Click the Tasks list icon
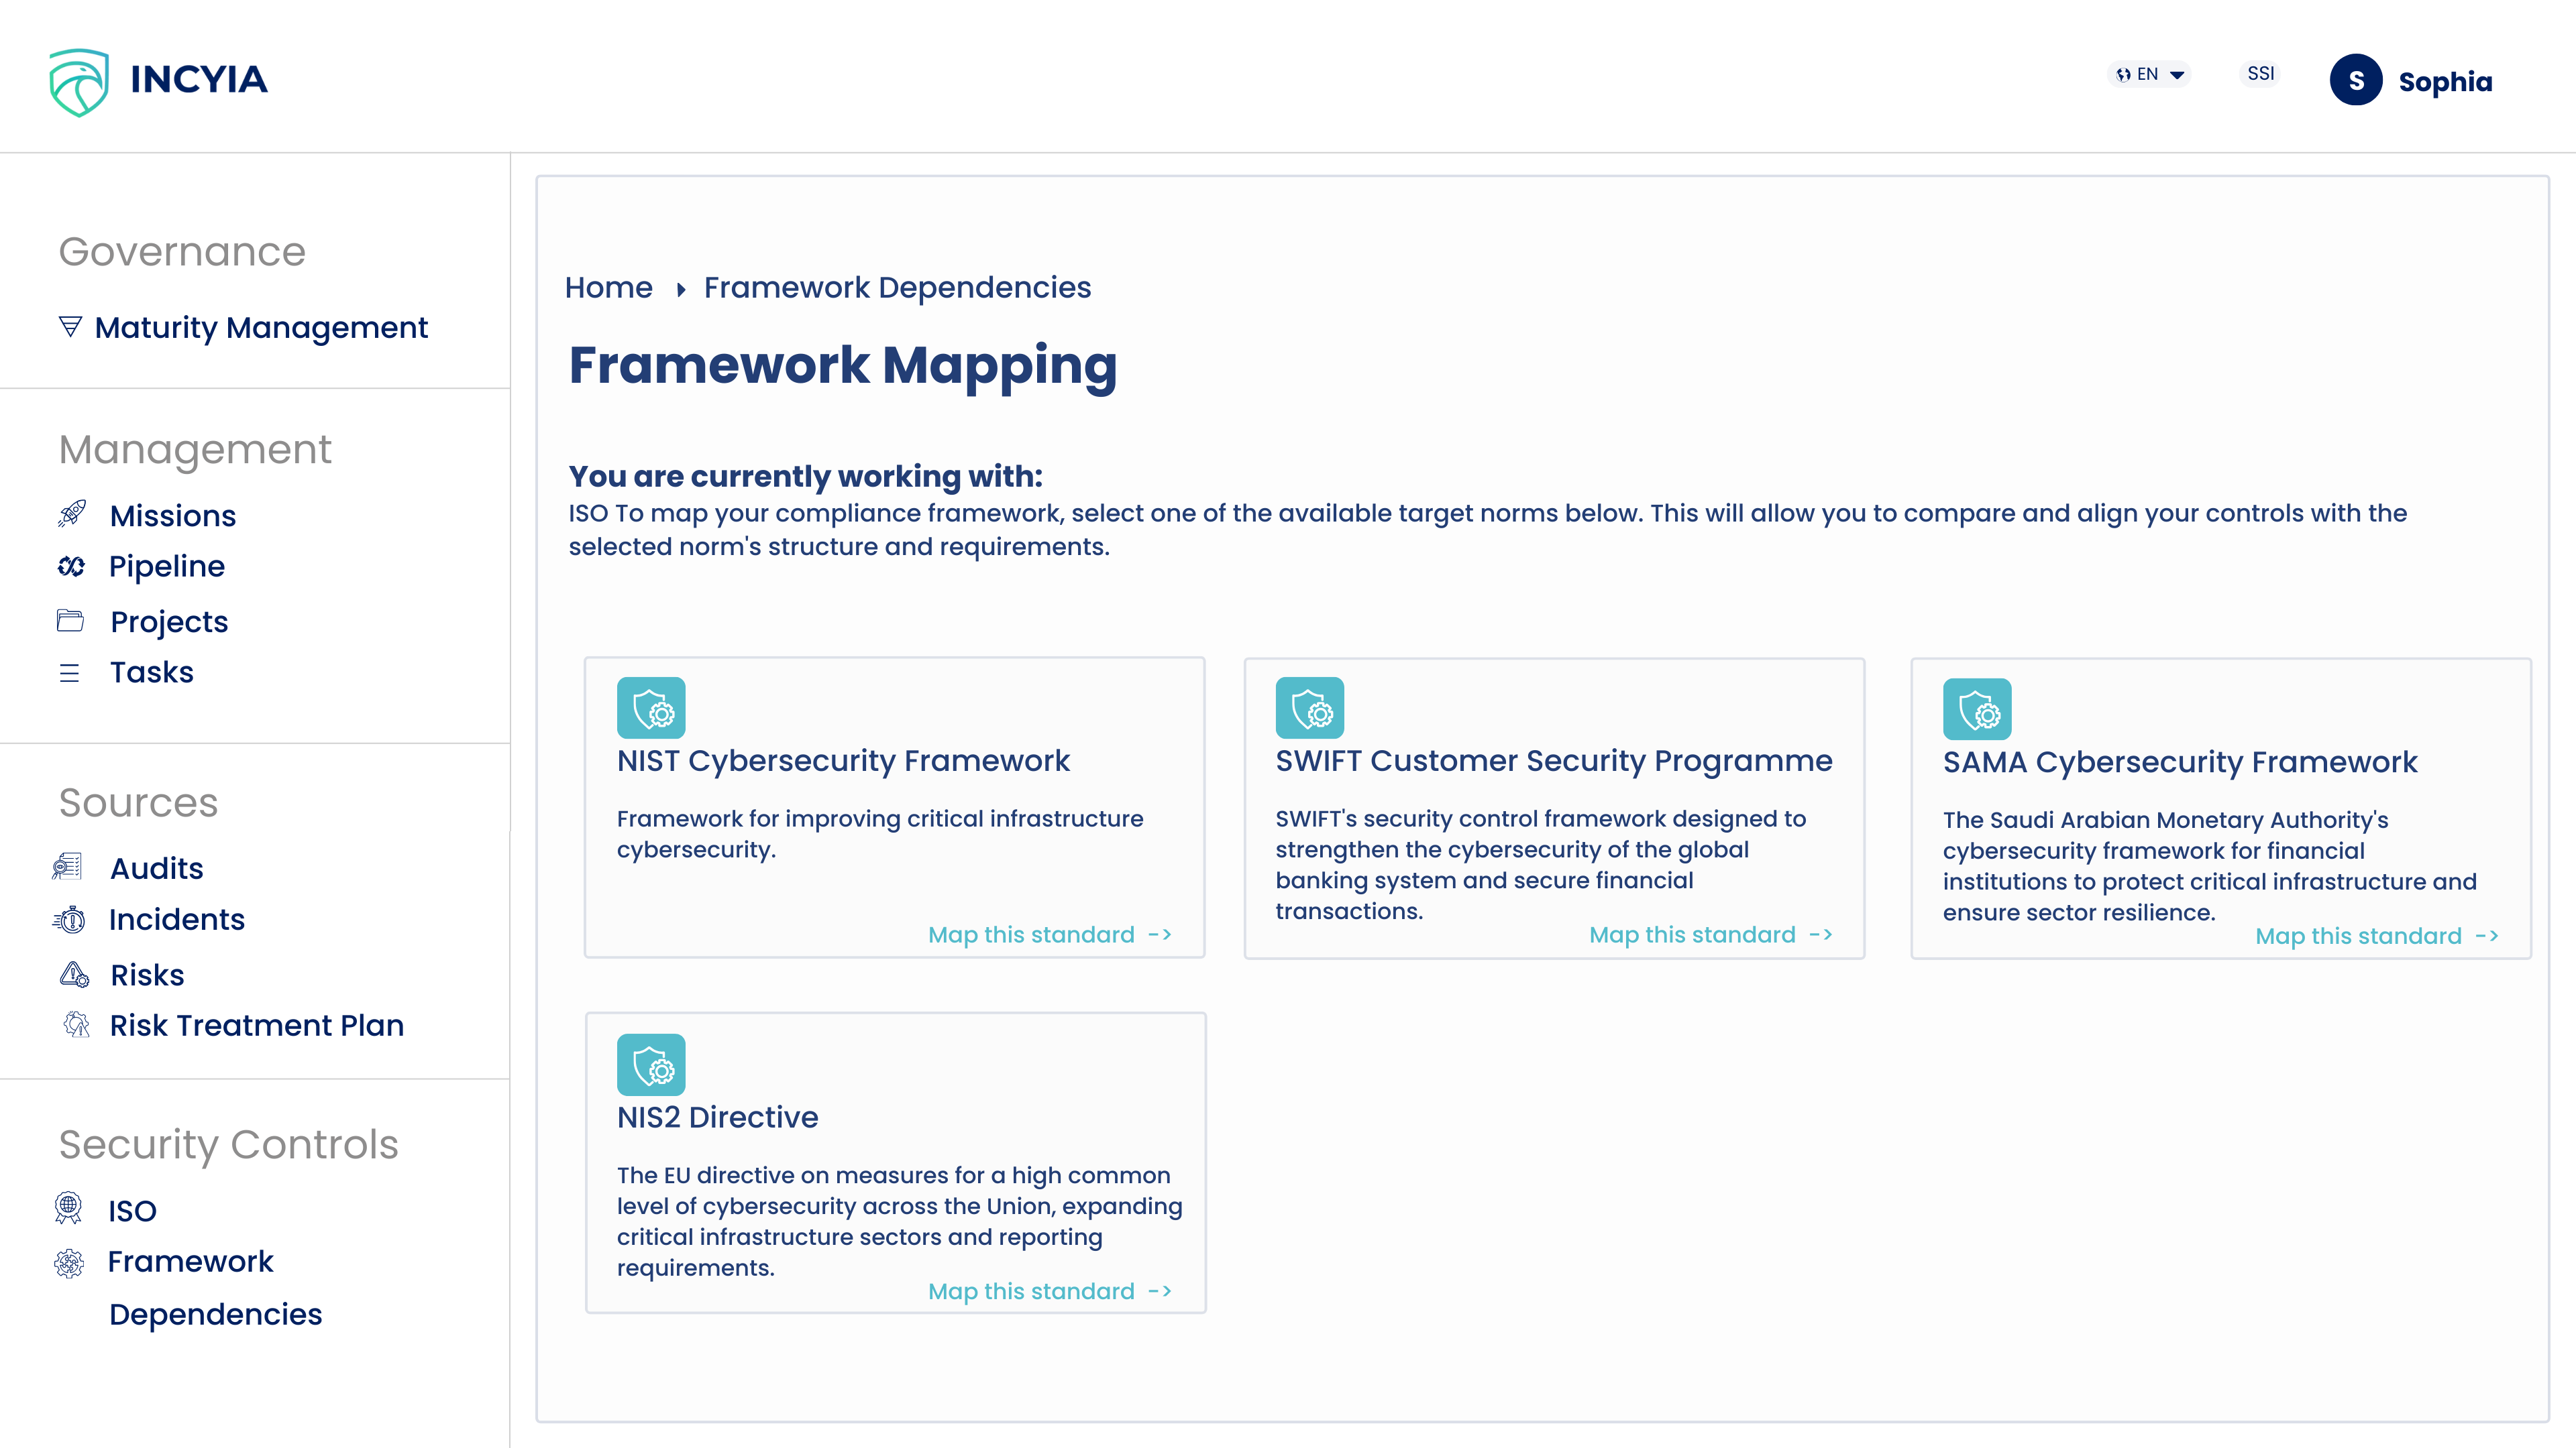2576x1448 pixels. 71,672
